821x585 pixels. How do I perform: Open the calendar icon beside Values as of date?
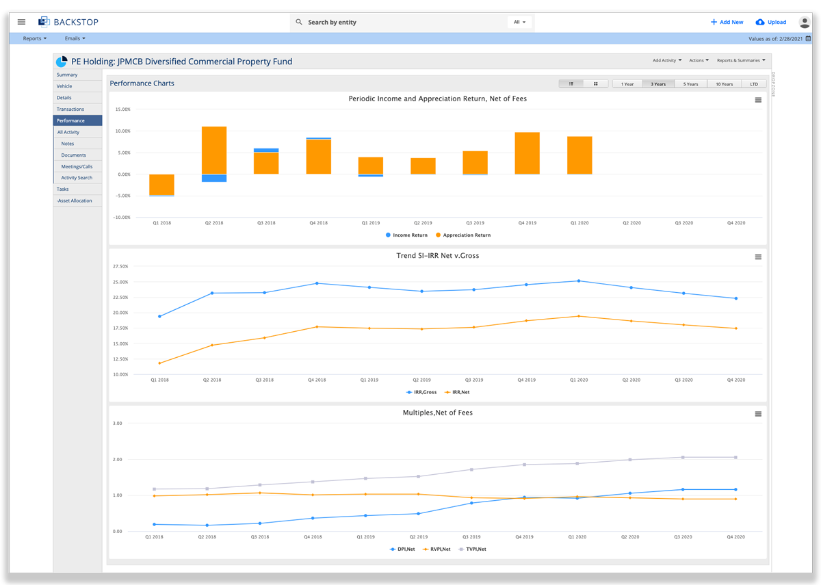coord(808,39)
